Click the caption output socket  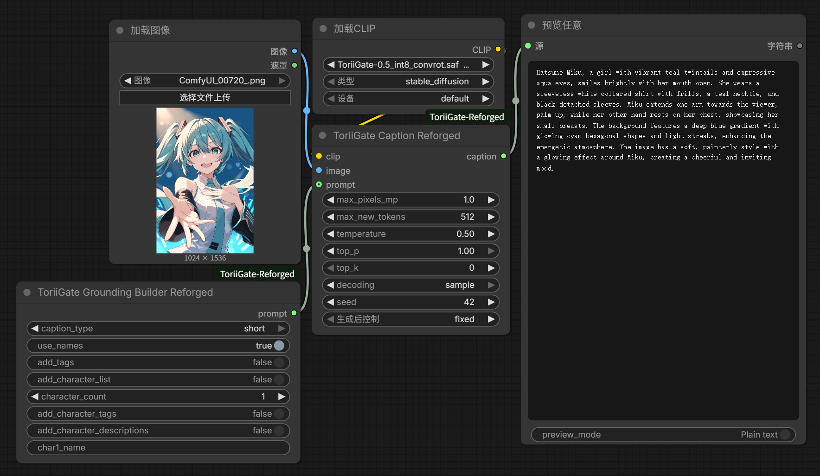coord(504,156)
